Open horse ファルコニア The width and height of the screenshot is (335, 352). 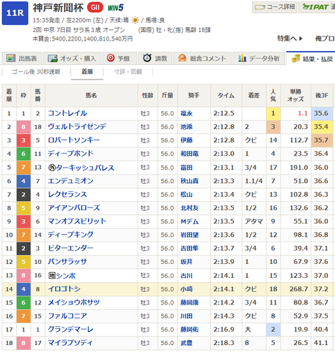pyautogui.click(x=68, y=316)
